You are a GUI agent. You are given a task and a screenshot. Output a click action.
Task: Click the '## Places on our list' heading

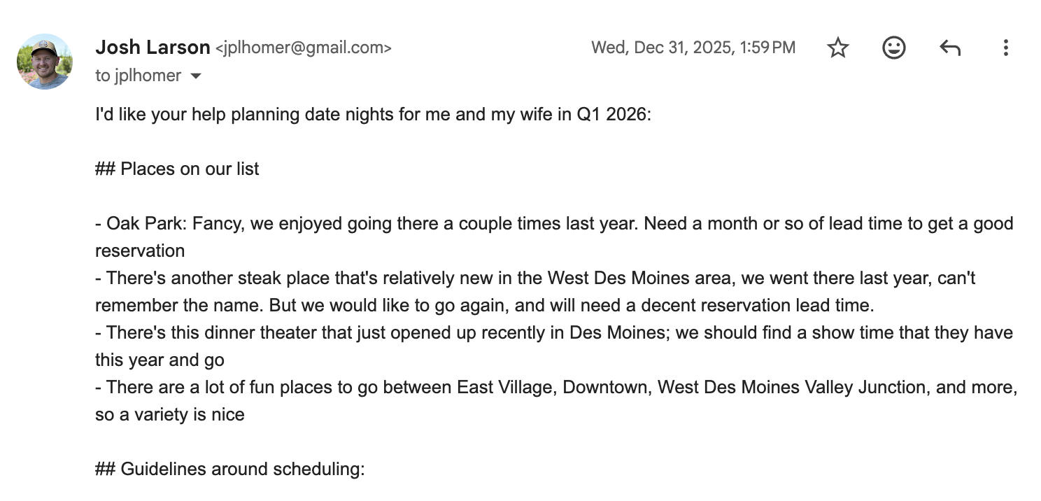(x=177, y=169)
